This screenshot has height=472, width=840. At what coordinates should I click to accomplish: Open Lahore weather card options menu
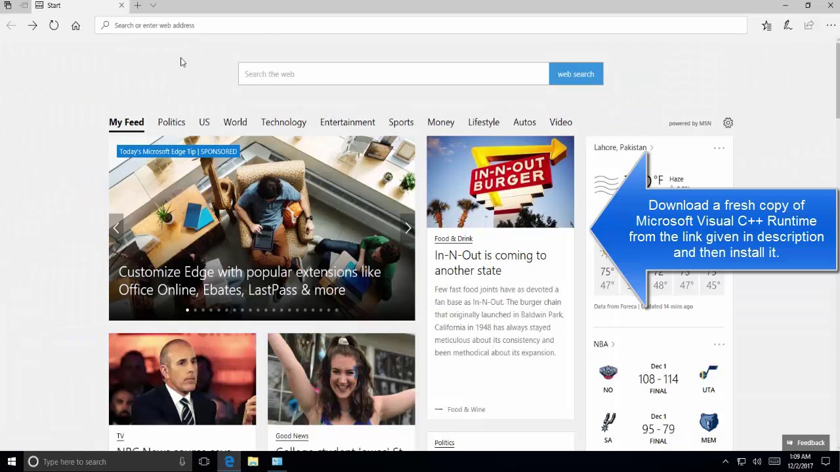719,148
